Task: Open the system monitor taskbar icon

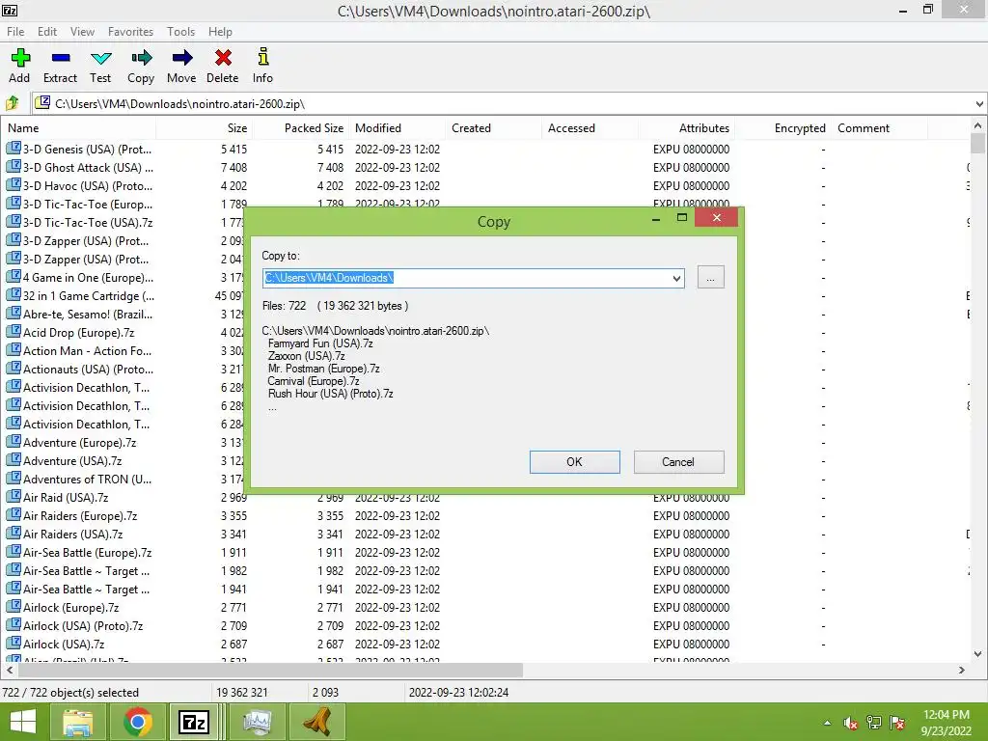Action: [x=257, y=722]
